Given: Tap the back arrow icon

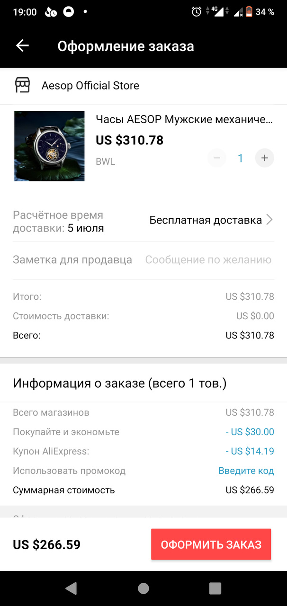Looking at the screenshot, I should point(22,46).
